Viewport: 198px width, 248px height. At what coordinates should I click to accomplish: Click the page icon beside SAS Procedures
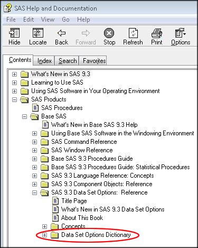[x=35, y=108]
